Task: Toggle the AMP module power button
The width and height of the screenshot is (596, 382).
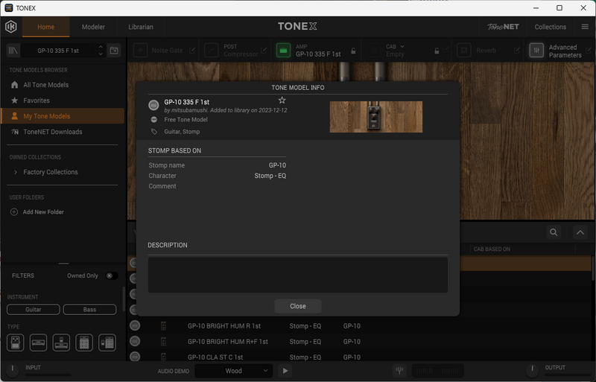Action: click(x=283, y=50)
